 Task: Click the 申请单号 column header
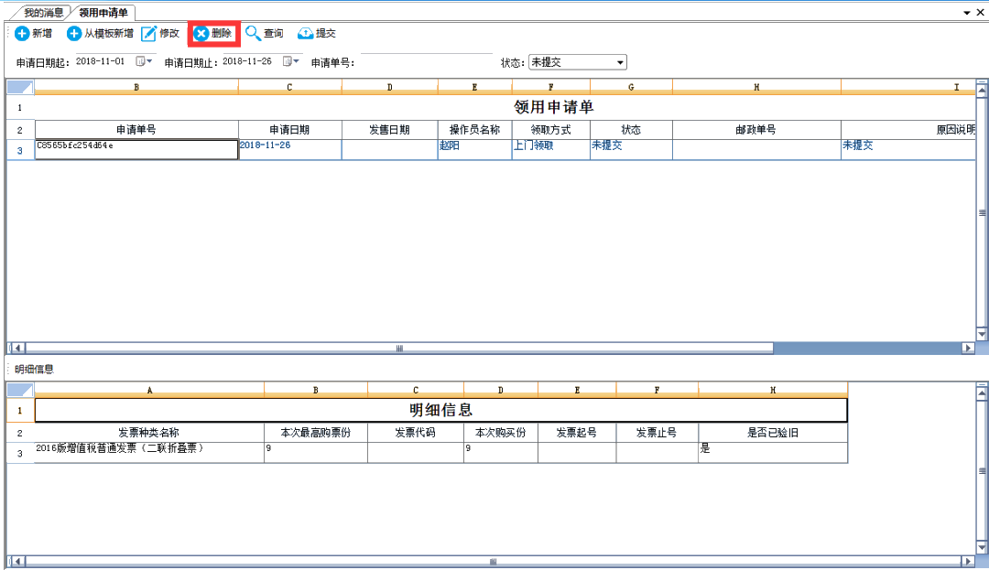[136, 130]
